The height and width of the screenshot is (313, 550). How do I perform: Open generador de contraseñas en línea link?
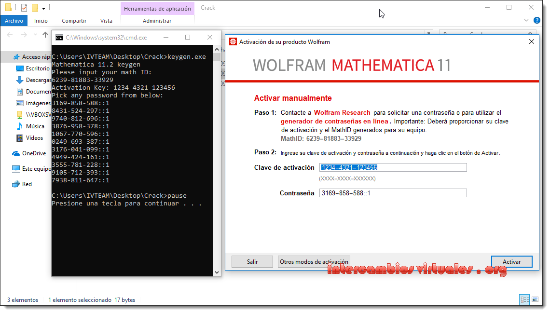334,121
